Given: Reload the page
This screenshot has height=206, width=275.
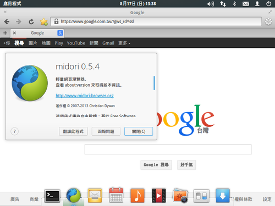Looking at the screenshot, I should (31, 21).
